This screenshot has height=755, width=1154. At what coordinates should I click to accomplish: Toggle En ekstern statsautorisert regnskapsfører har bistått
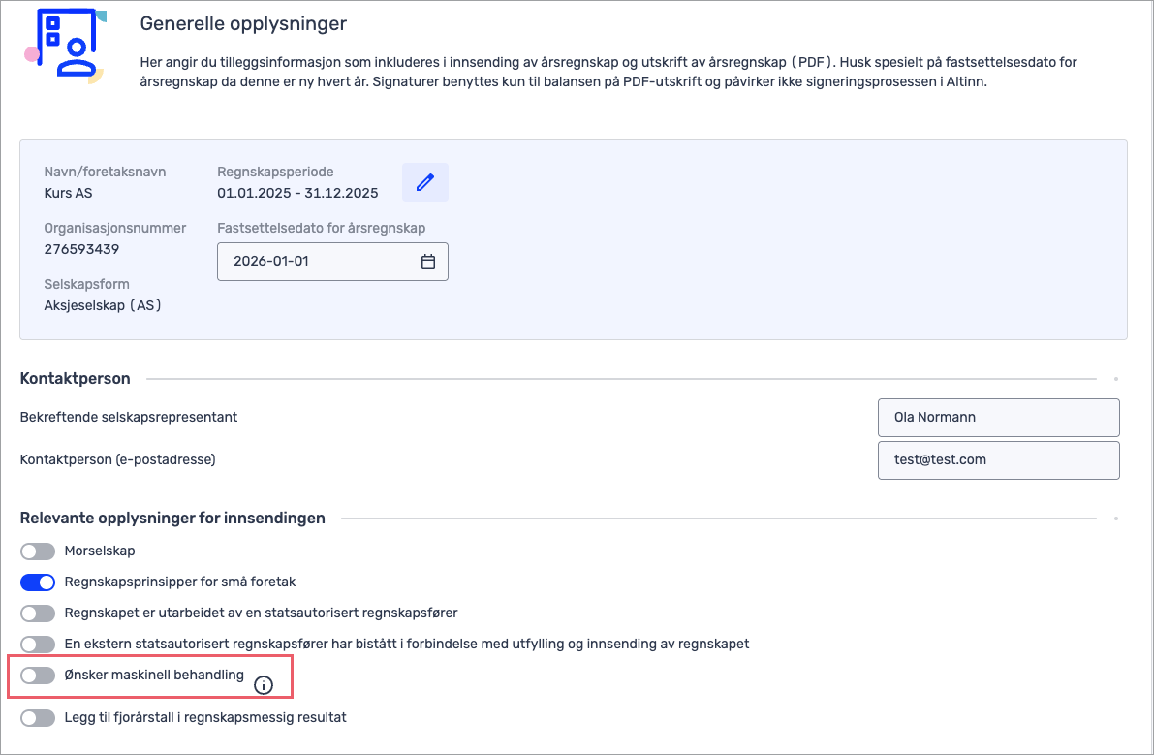[x=38, y=645]
